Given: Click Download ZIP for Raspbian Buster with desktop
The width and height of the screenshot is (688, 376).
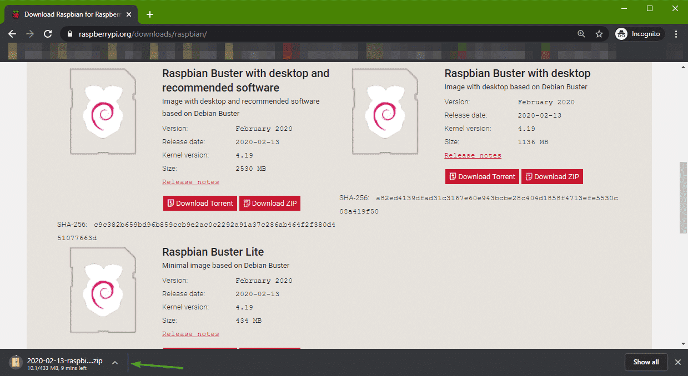Looking at the screenshot, I should click(x=552, y=177).
